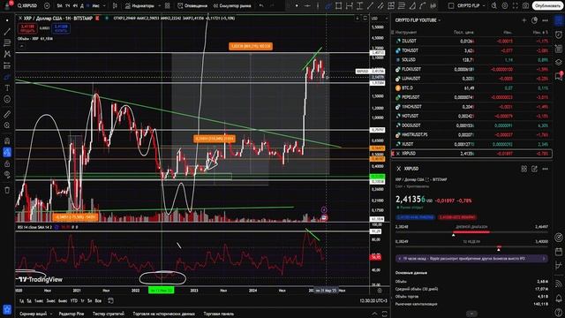
Task: Click the trash remove drawings icon
Action: coord(7,190)
